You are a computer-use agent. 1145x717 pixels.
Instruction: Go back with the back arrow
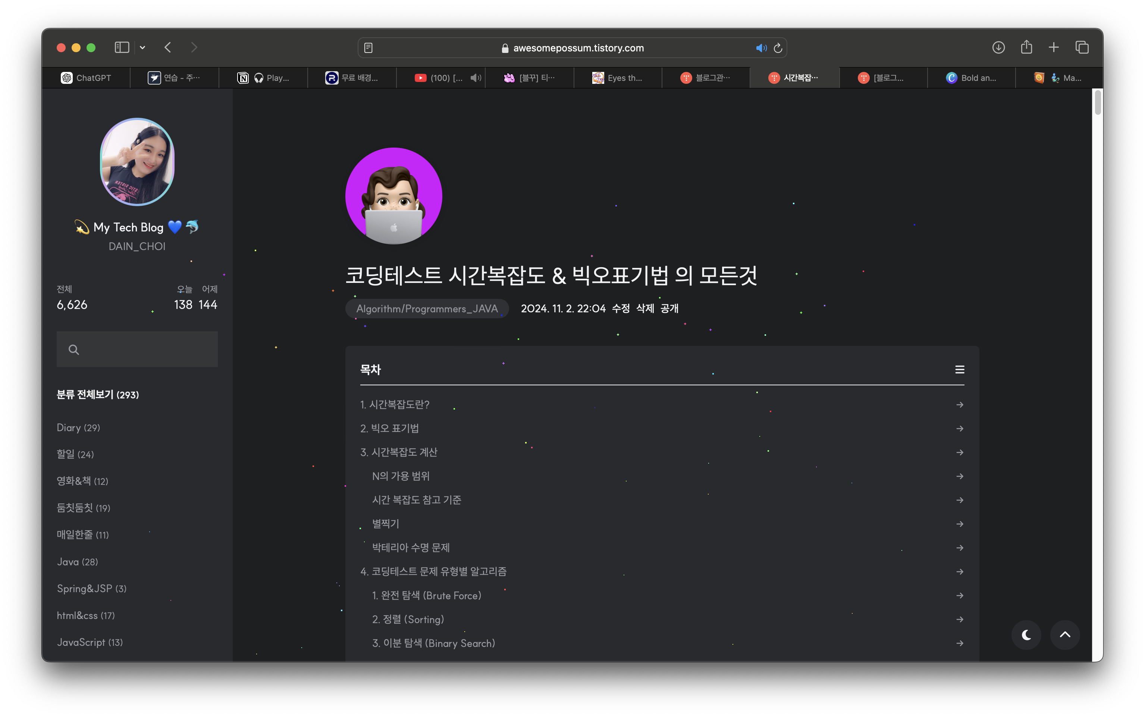(167, 47)
